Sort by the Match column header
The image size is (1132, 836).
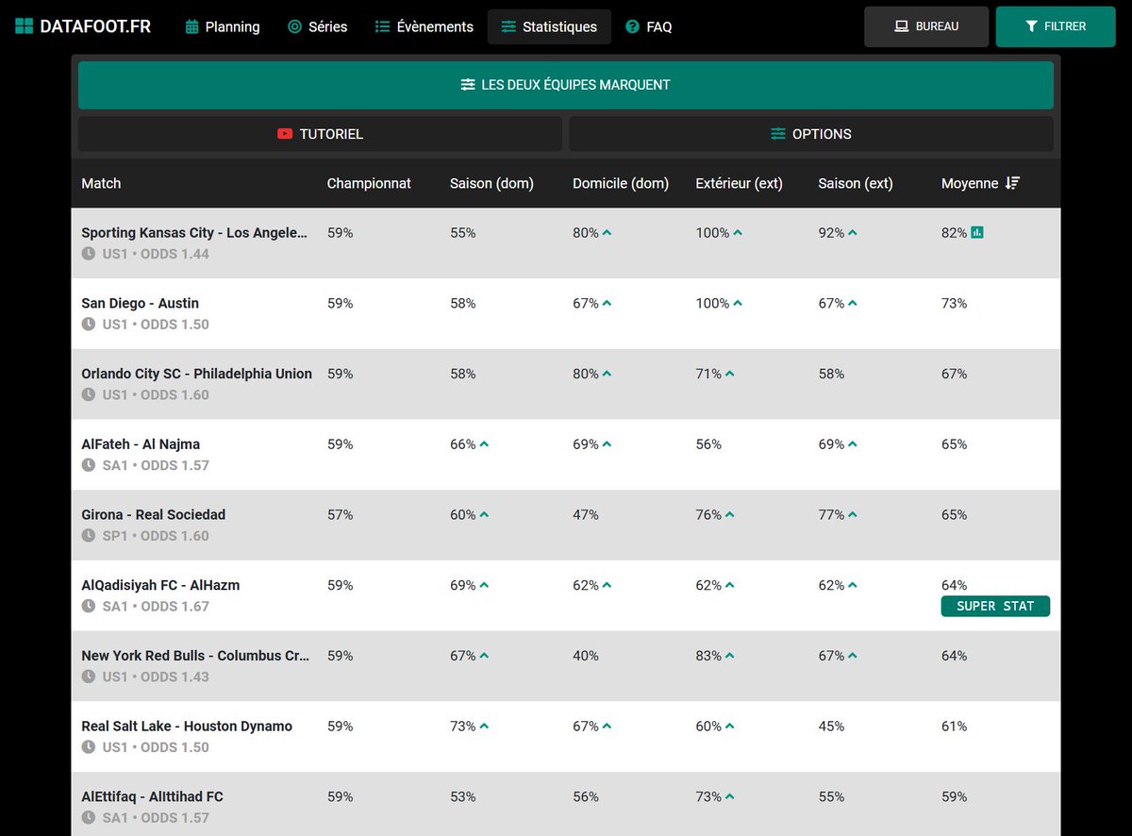pos(101,183)
